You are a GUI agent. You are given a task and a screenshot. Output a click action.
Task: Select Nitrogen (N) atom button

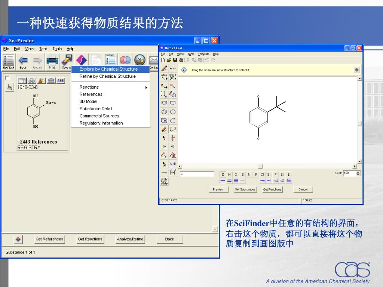pyautogui.click(x=249, y=174)
